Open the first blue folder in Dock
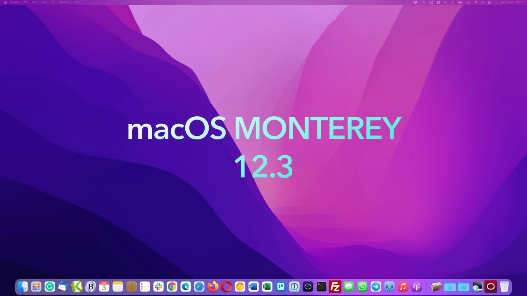Screen dimensions: 527x296 (450, 287)
